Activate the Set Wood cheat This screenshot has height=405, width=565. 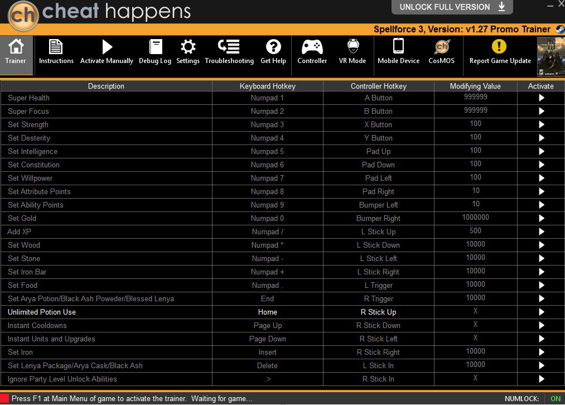click(541, 245)
